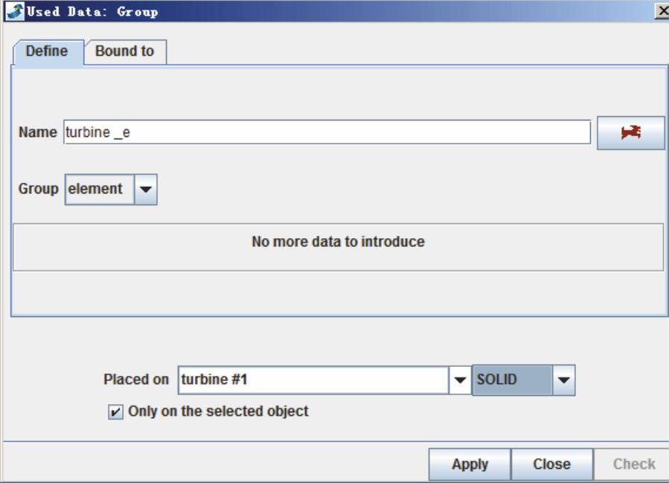Click the "Placed on" label
669x483 pixels.
point(136,380)
